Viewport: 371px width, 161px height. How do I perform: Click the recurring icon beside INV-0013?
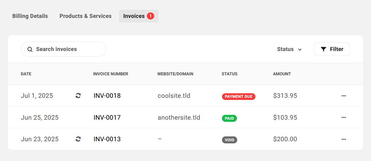(78, 139)
